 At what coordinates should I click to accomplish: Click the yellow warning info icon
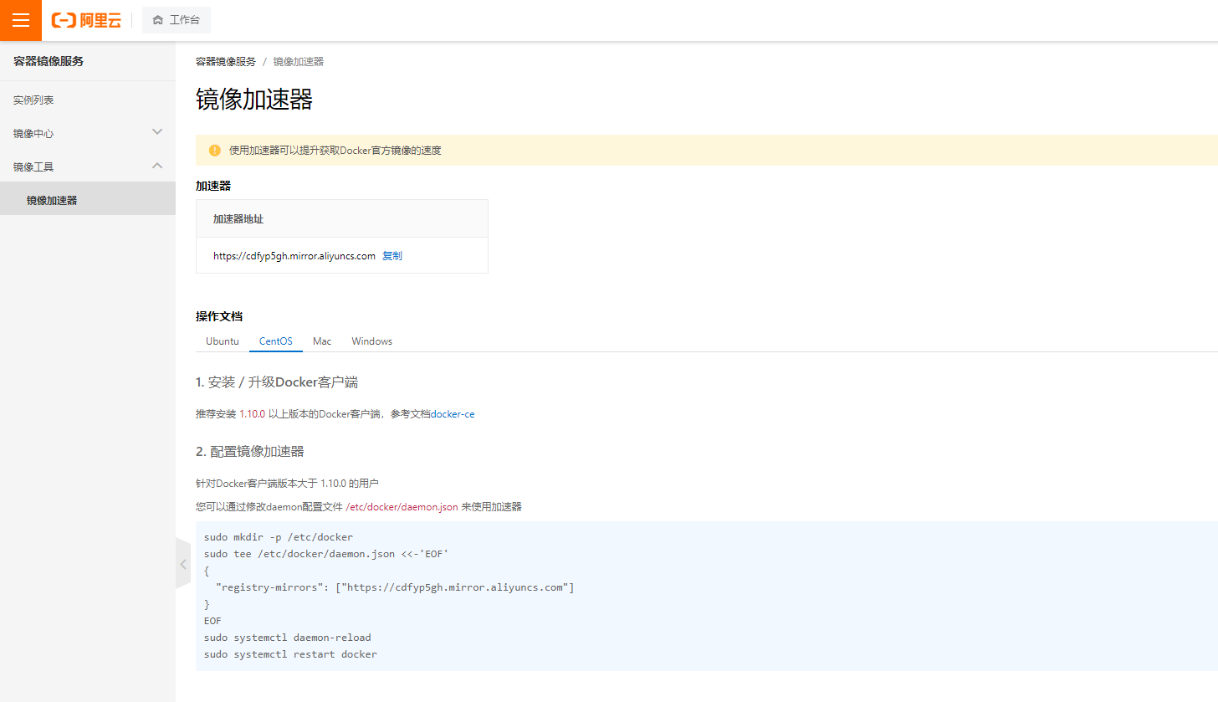coord(215,151)
